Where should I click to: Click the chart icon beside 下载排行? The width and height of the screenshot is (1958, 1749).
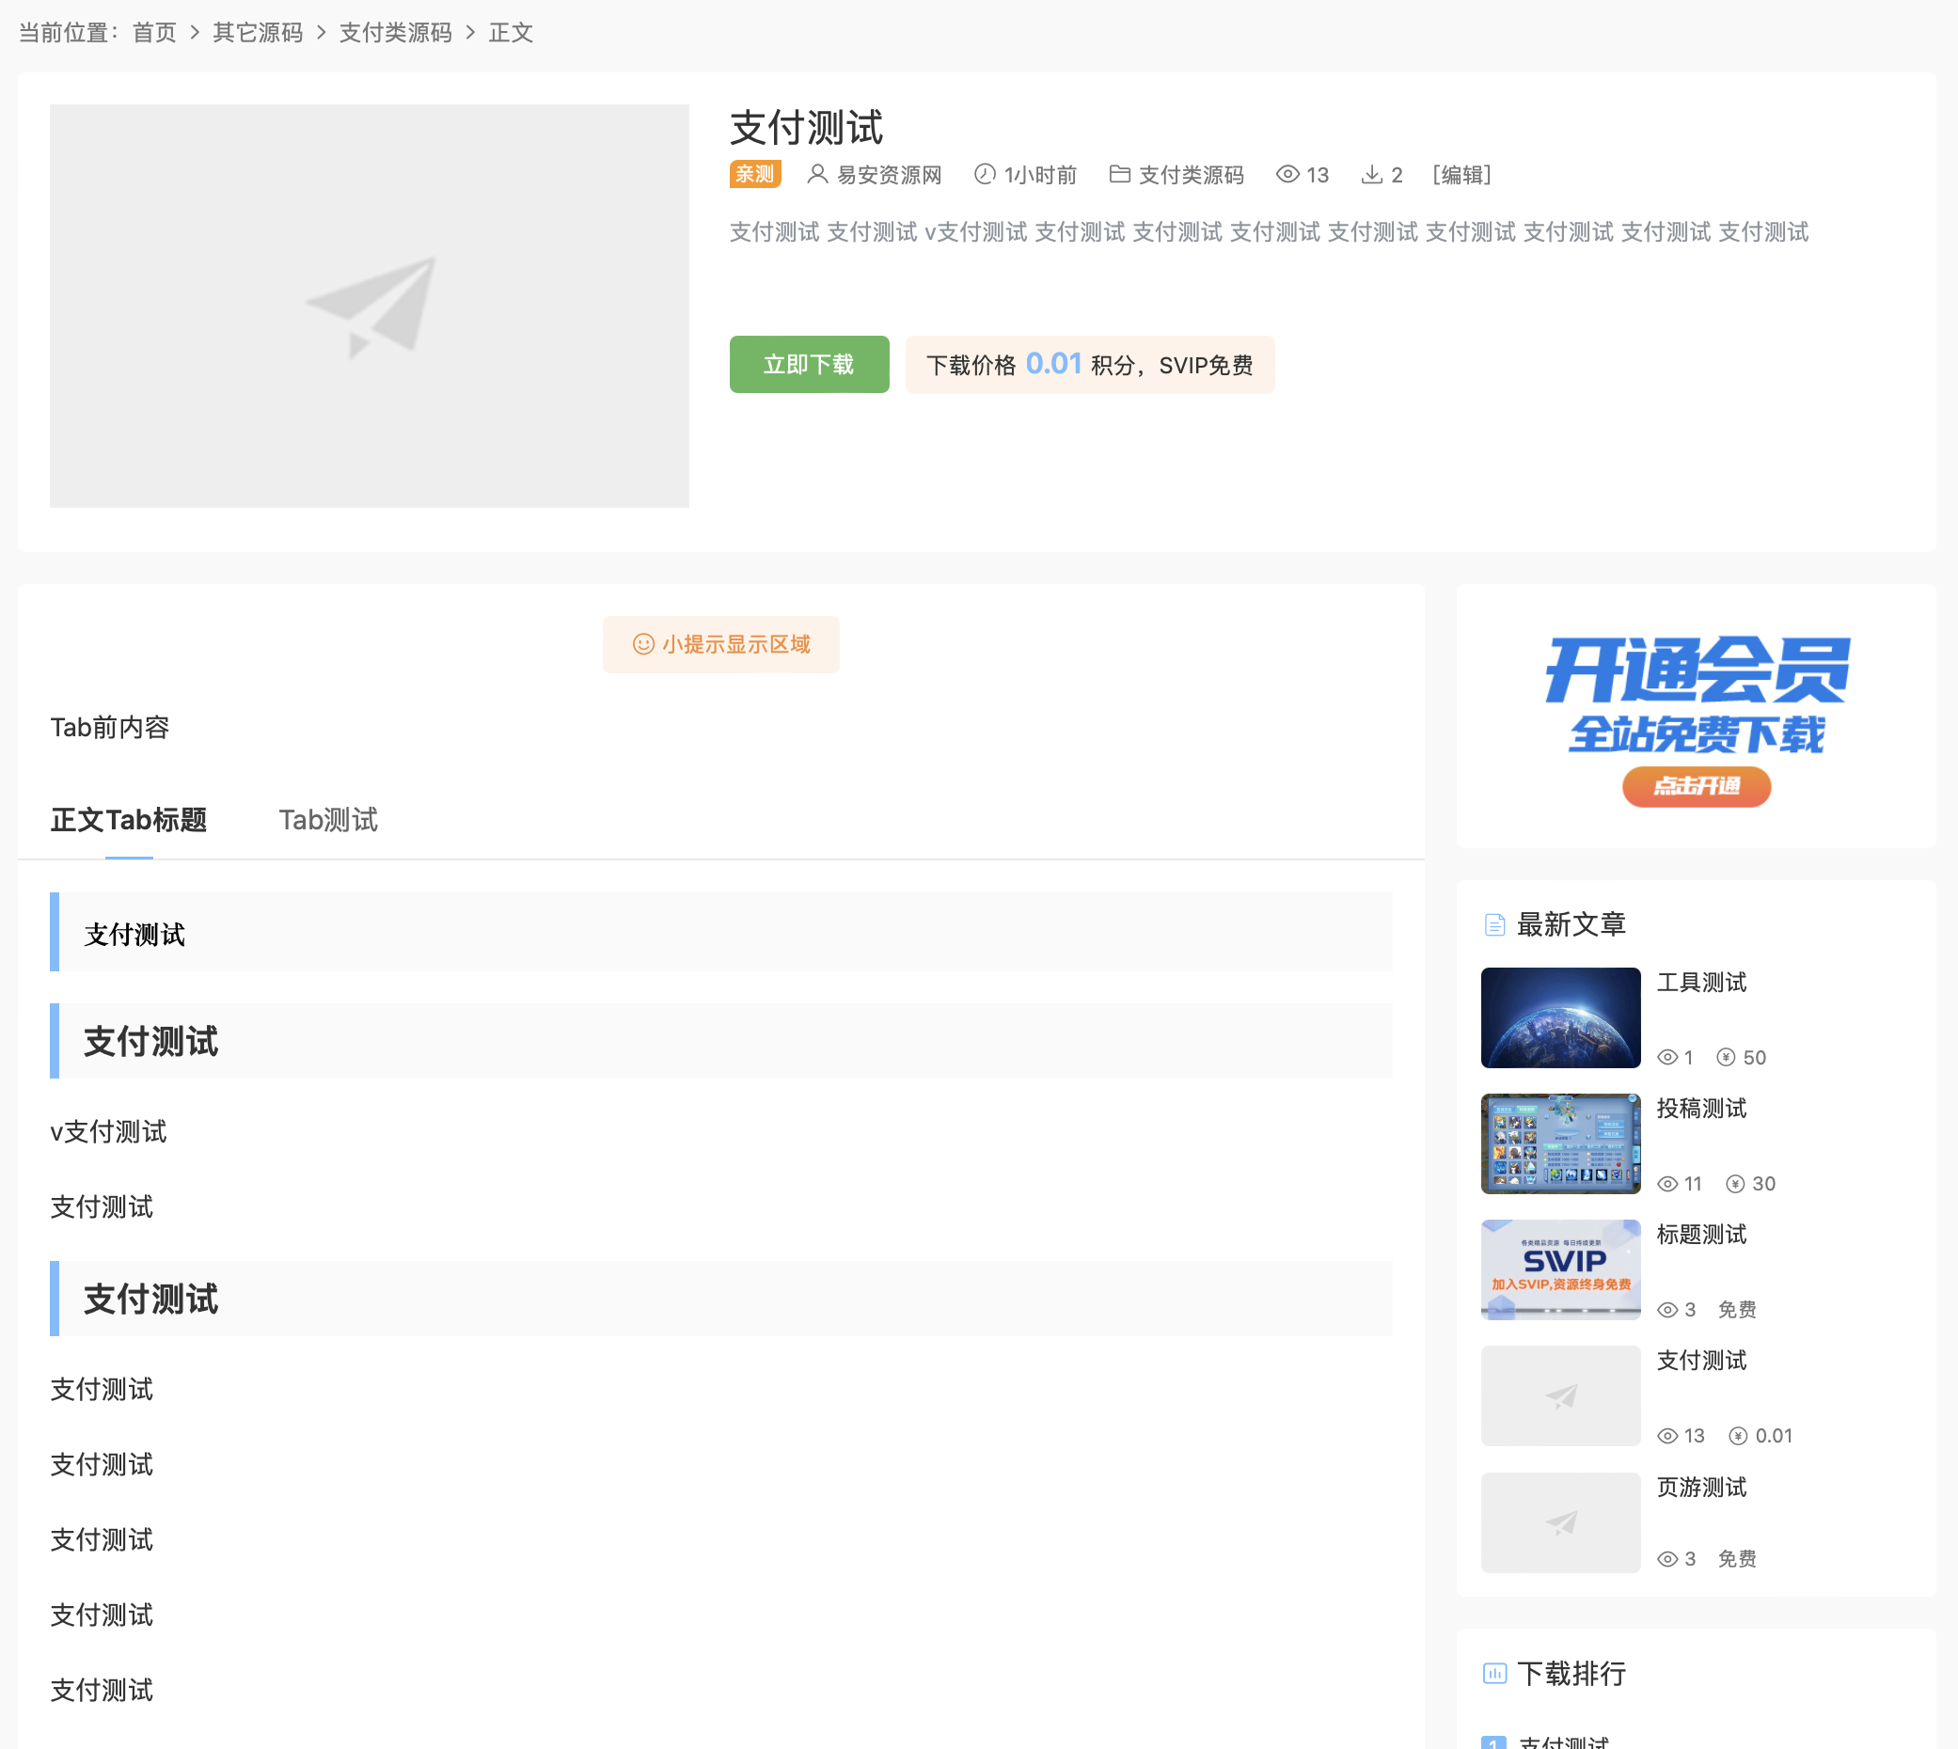pyautogui.click(x=1494, y=1673)
